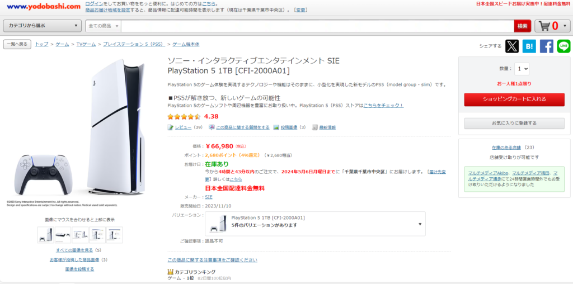Share via Hatena Bookmark B! icon
573x284 pixels.
click(x=529, y=46)
